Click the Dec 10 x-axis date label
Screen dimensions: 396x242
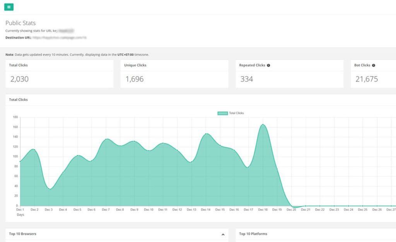[148, 210]
